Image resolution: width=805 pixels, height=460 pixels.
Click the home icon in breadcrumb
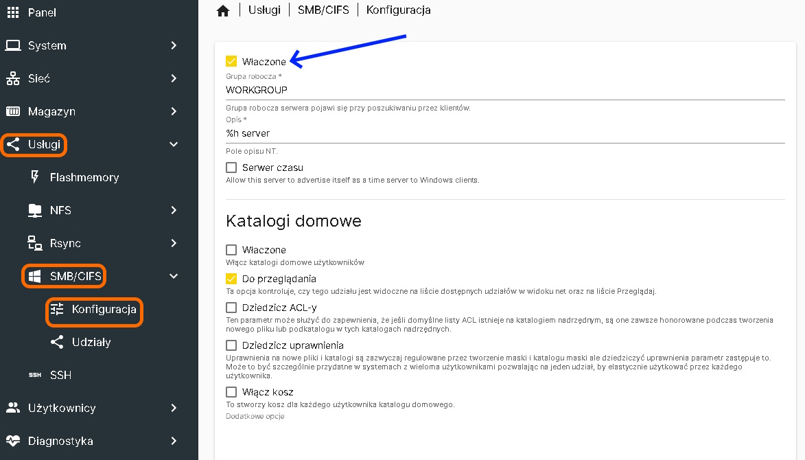click(x=222, y=11)
